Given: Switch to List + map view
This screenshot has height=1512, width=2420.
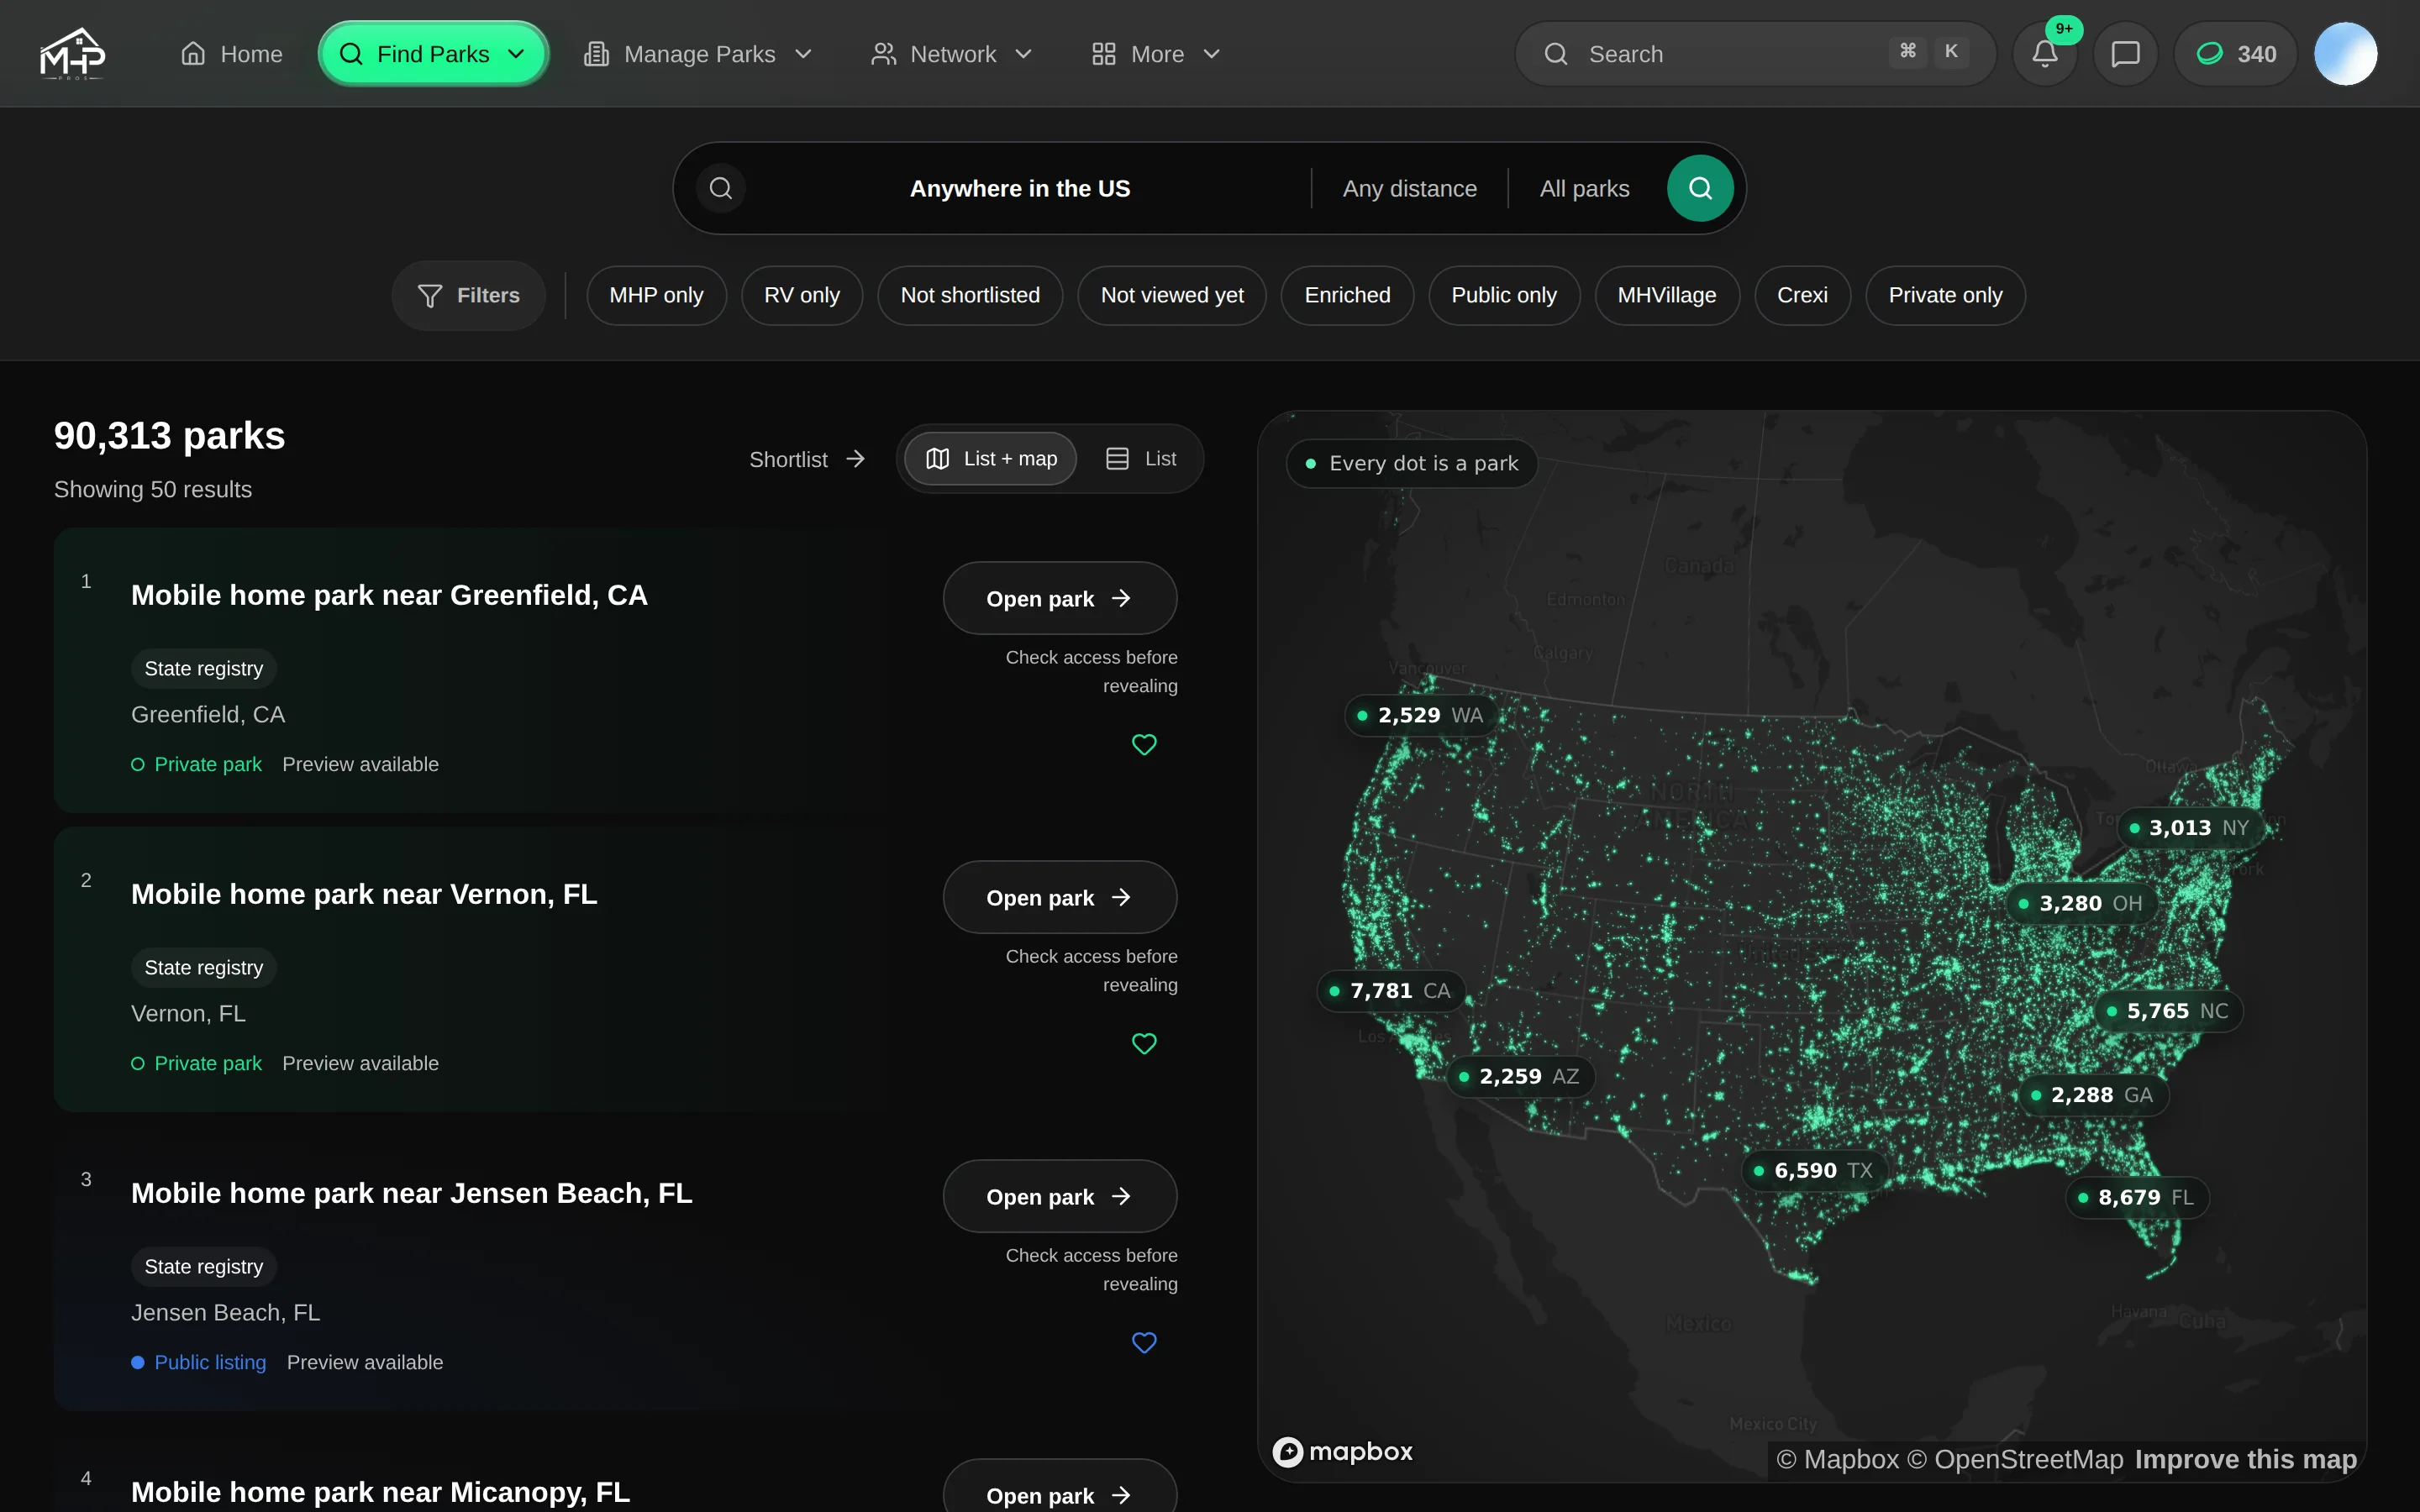Looking at the screenshot, I should coord(990,458).
